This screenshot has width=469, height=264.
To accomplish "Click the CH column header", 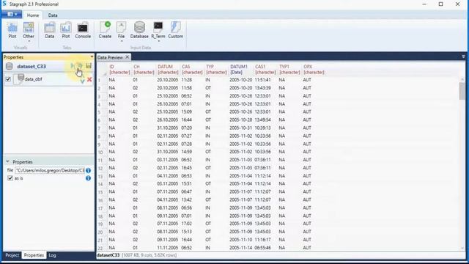I will pyautogui.click(x=144, y=70).
